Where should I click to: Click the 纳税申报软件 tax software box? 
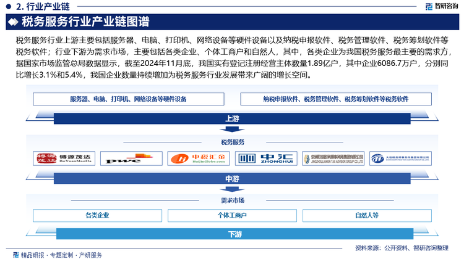point(336,99)
